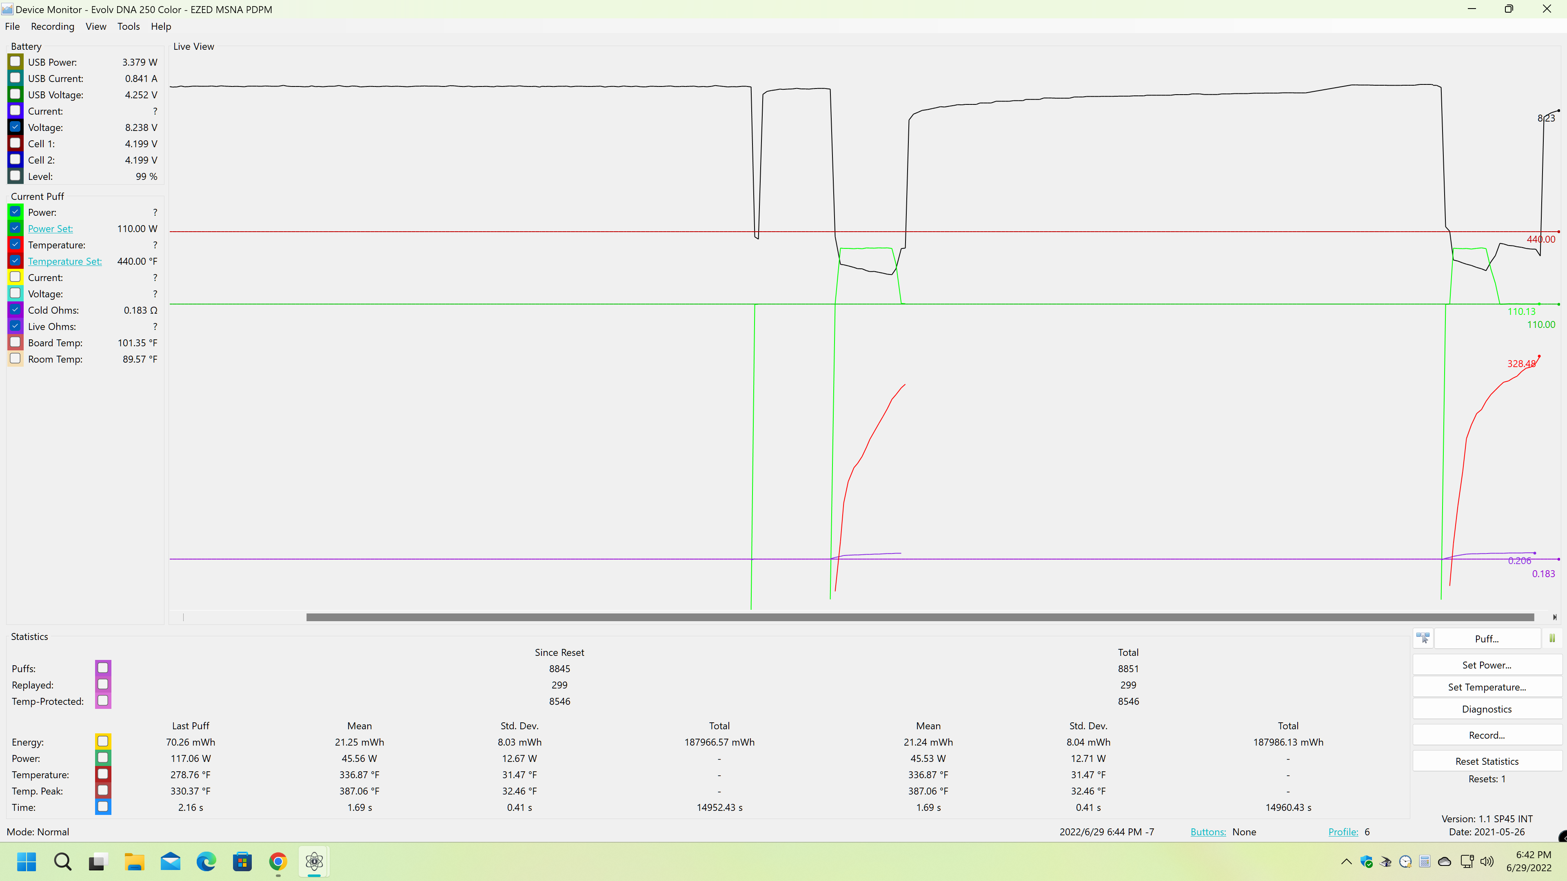1567x881 pixels.
Task: Click the green pause icon beside Puff
Action: point(1552,638)
